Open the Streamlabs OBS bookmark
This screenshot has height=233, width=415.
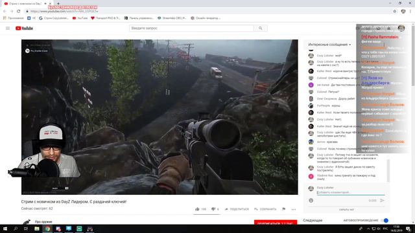tap(172, 18)
